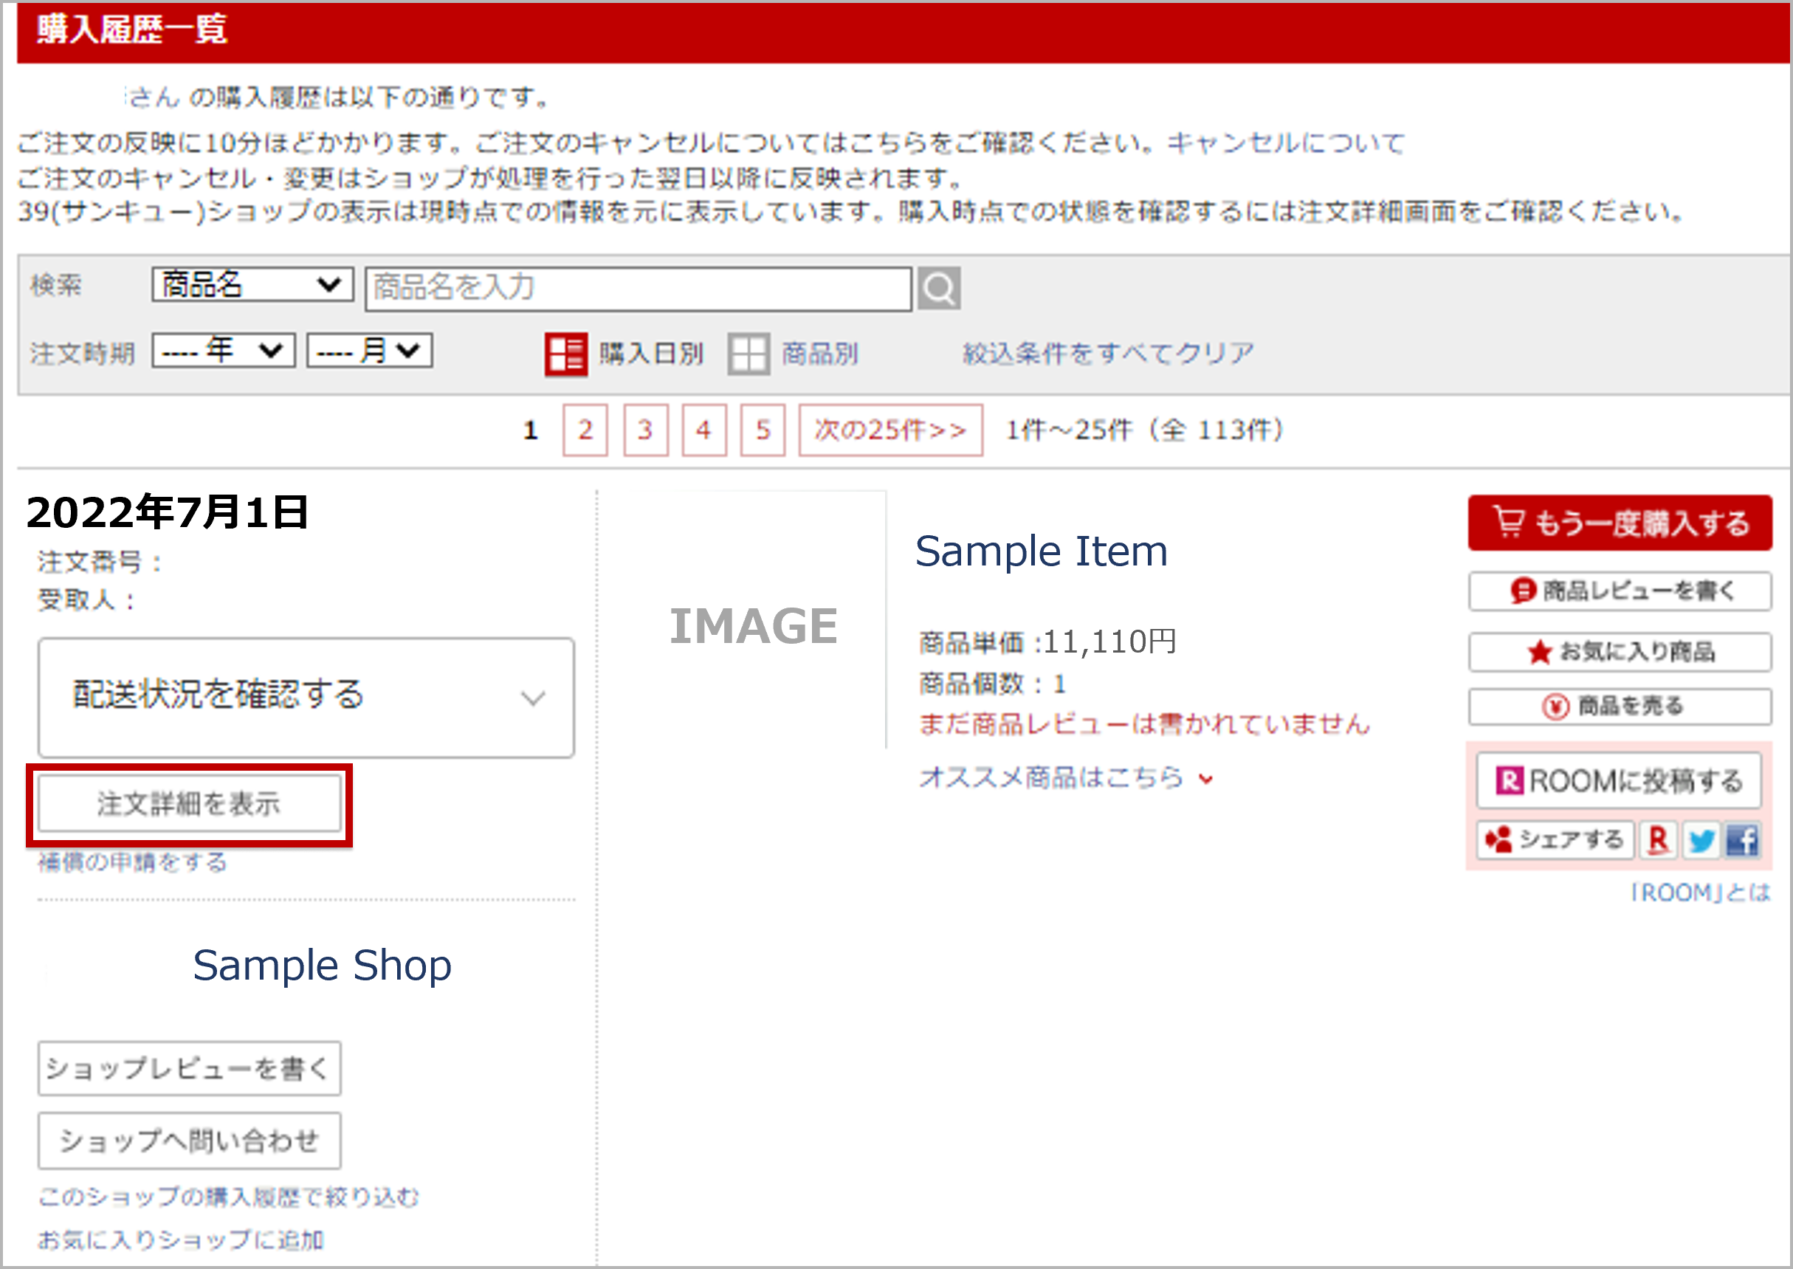Image resolution: width=1793 pixels, height=1269 pixels.
Task: Open the 商品名 search type dropdown
Action: click(252, 284)
